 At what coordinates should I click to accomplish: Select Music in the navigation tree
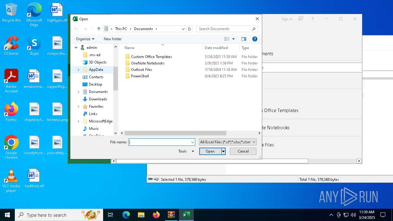tap(94, 129)
